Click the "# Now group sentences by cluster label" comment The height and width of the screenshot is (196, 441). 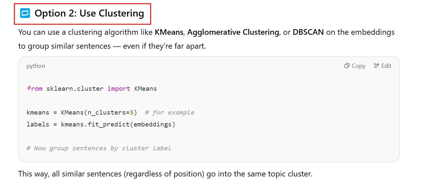coord(99,148)
